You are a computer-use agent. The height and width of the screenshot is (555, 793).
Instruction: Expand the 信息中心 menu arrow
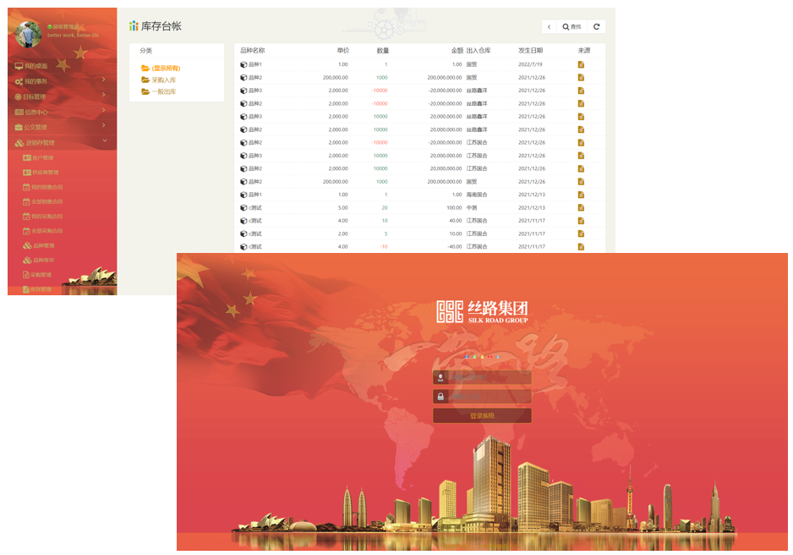click(x=104, y=110)
